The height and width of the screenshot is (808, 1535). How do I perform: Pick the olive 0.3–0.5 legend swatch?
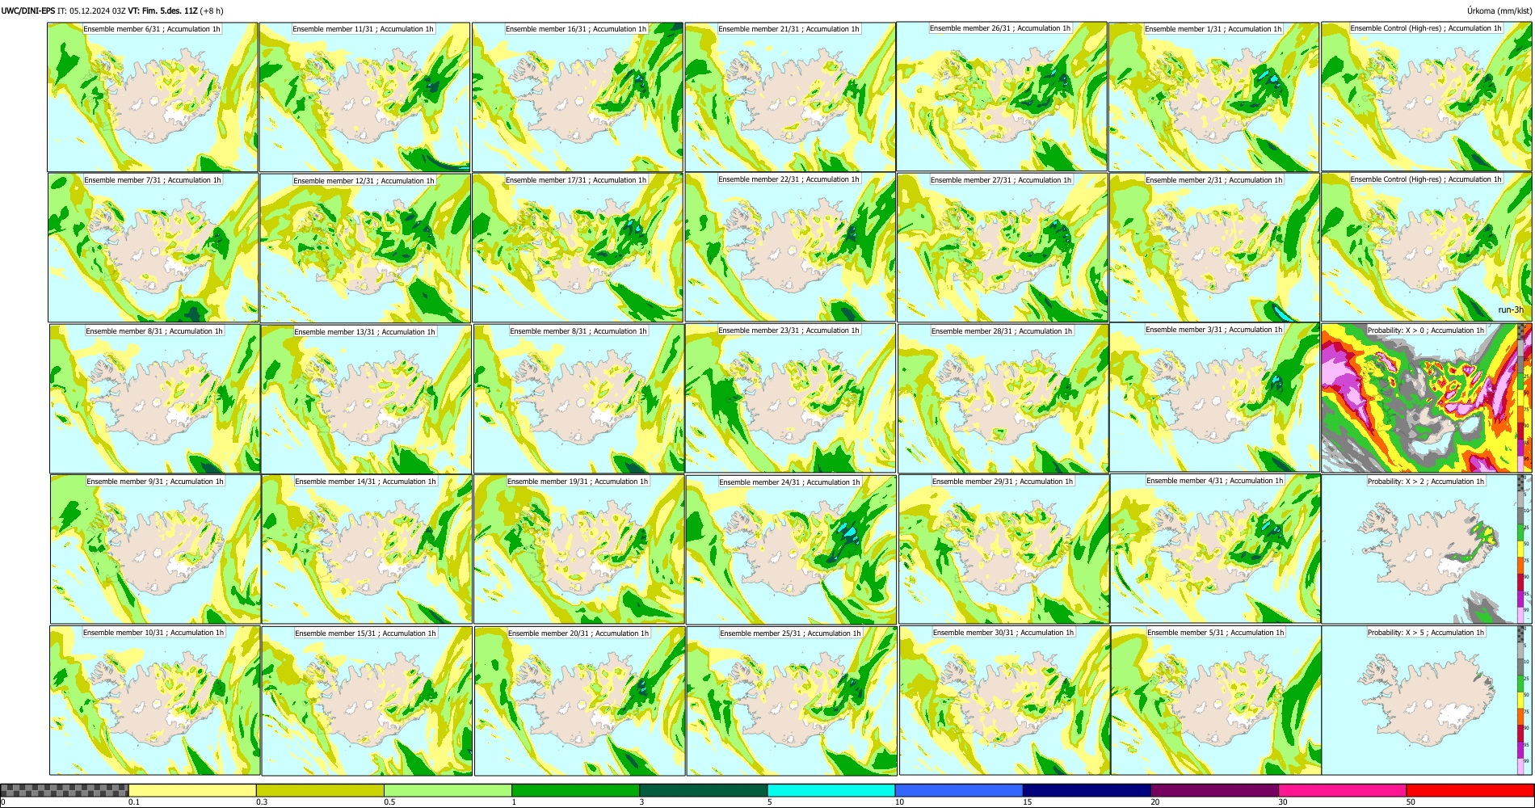320,790
